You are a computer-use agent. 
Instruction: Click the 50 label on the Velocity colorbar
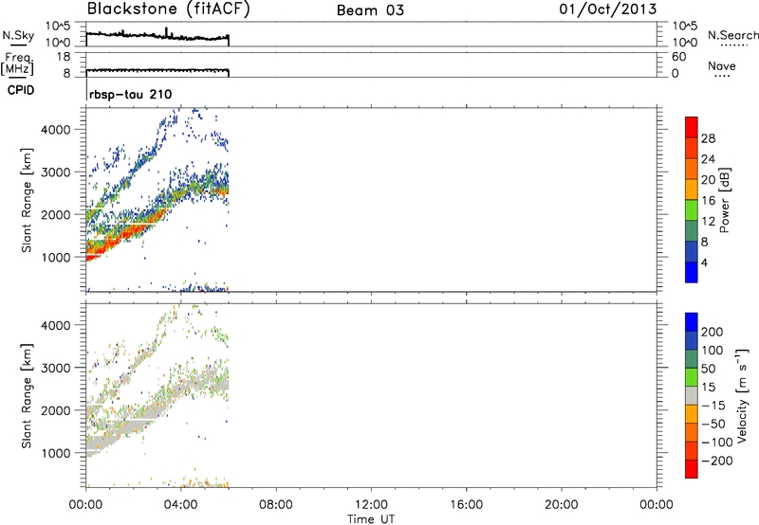click(x=708, y=369)
